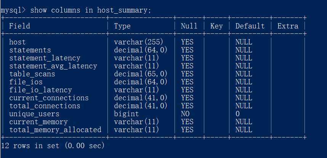Click the Key column header
The width and height of the screenshot is (327, 158).
(x=216, y=26)
